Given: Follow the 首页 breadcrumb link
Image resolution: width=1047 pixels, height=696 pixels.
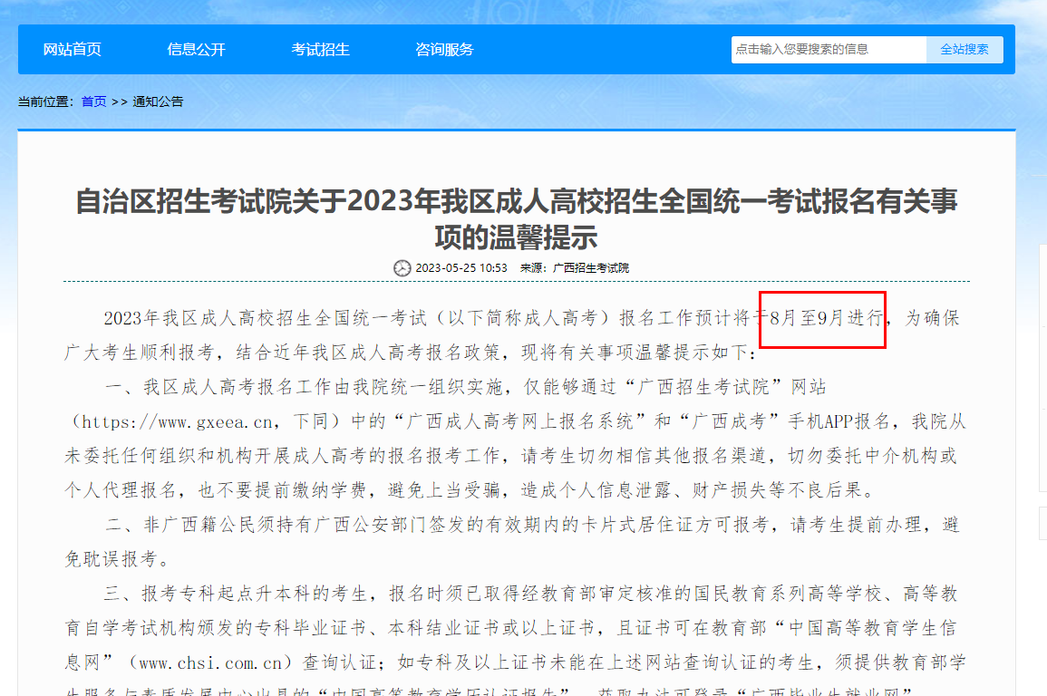Looking at the screenshot, I should point(93,101).
